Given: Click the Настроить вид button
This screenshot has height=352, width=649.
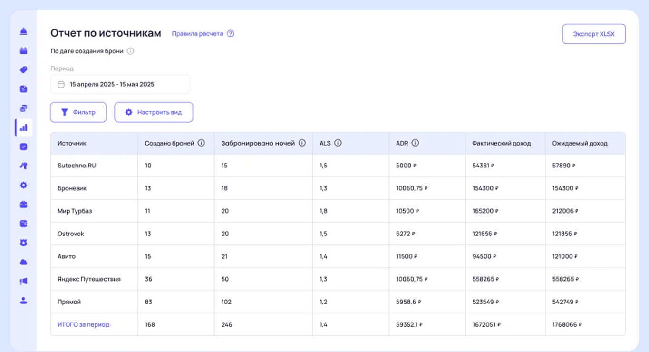Looking at the screenshot, I should tap(154, 112).
